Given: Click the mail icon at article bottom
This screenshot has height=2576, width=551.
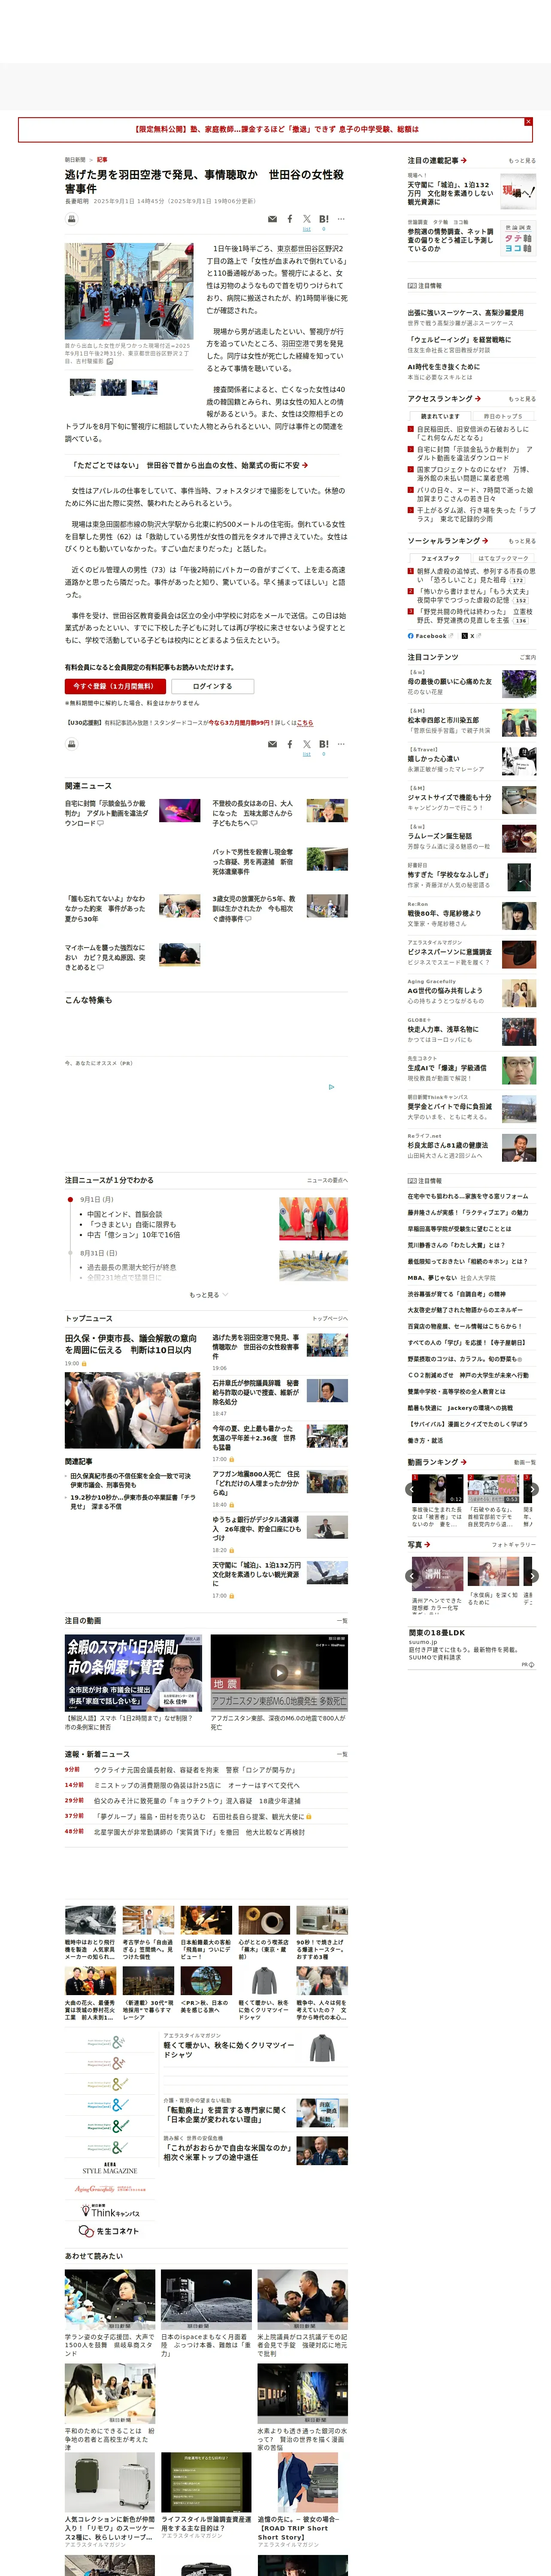Looking at the screenshot, I should (272, 745).
